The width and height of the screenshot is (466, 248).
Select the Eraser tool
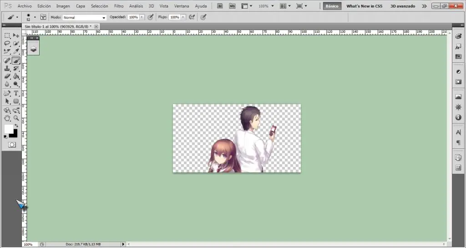click(x=7, y=76)
